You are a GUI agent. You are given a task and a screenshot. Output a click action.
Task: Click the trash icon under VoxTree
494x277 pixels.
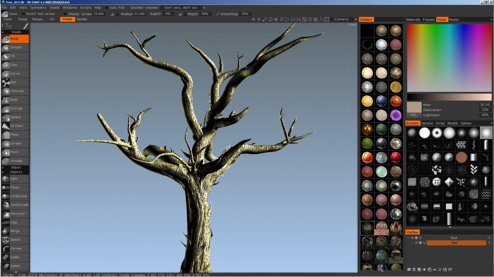(x=414, y=270)
